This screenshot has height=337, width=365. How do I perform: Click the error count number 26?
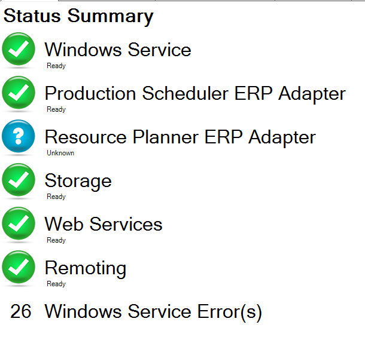tap(20, 311)
